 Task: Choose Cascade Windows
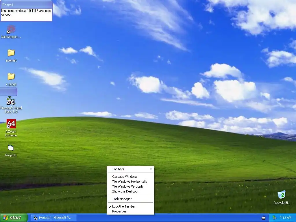click(130, 177)
